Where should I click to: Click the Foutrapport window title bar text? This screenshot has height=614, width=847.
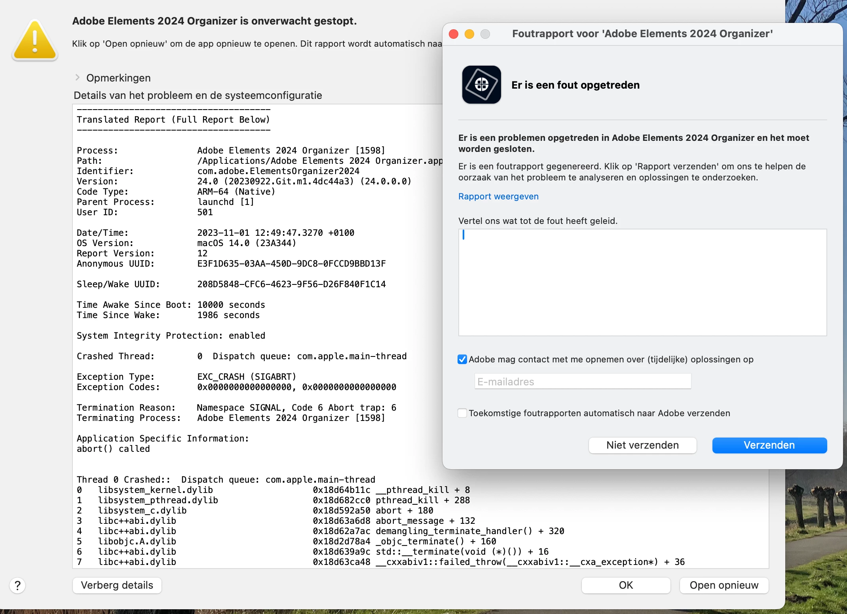pyautogui.click(x=642, y=34)
